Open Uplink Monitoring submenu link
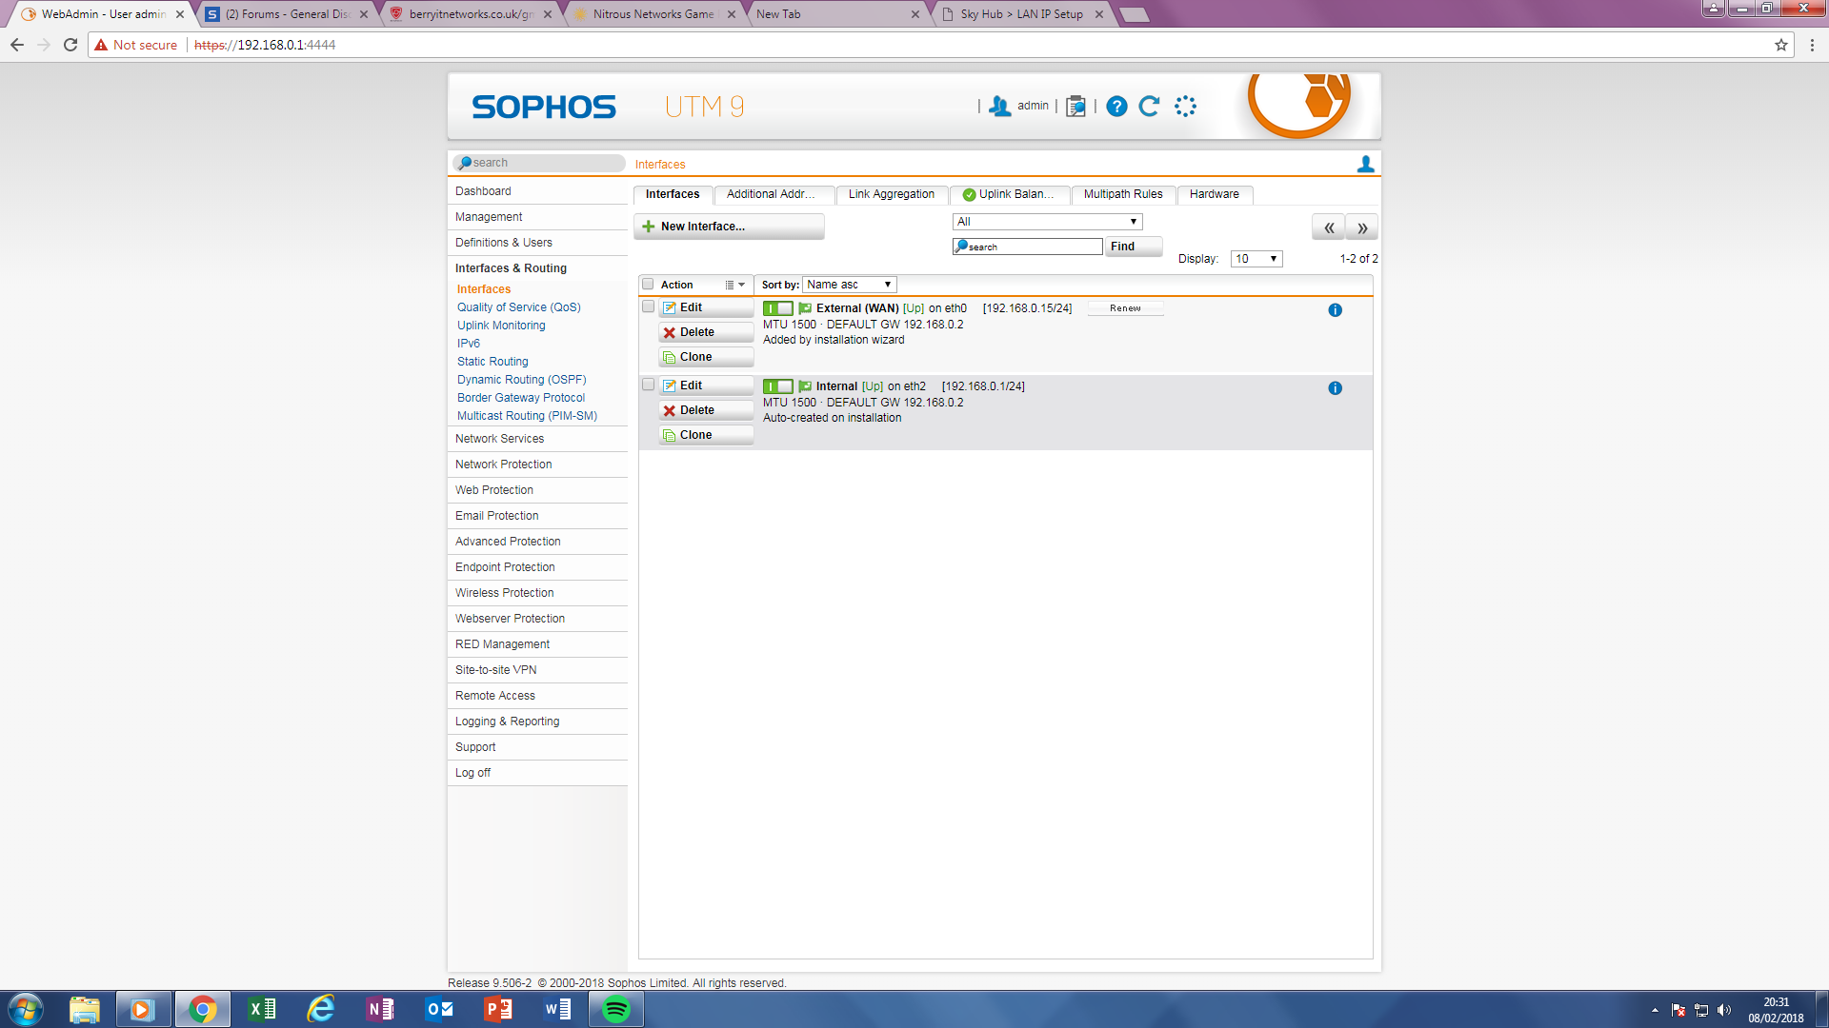This screenshot has width=1829, height=1028. [501, 326]
